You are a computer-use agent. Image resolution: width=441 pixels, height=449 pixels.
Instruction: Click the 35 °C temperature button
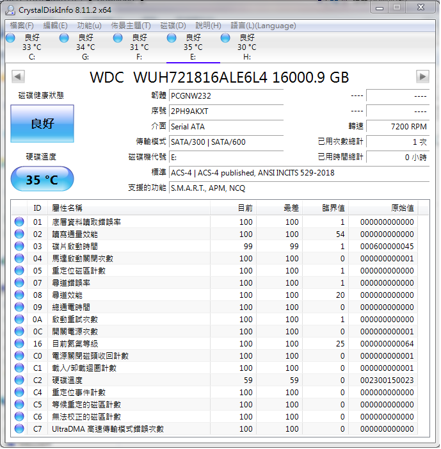[42, 179]
